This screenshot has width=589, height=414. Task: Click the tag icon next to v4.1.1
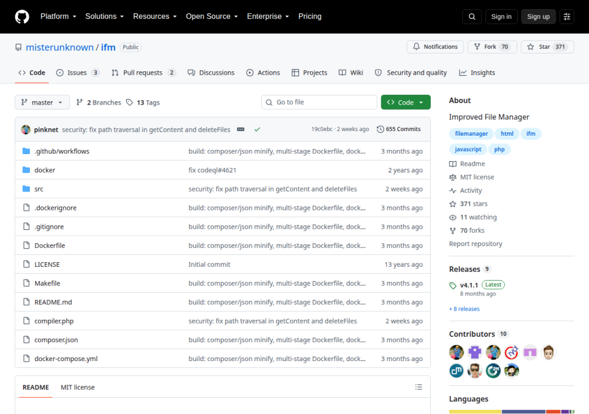[453, 286]
